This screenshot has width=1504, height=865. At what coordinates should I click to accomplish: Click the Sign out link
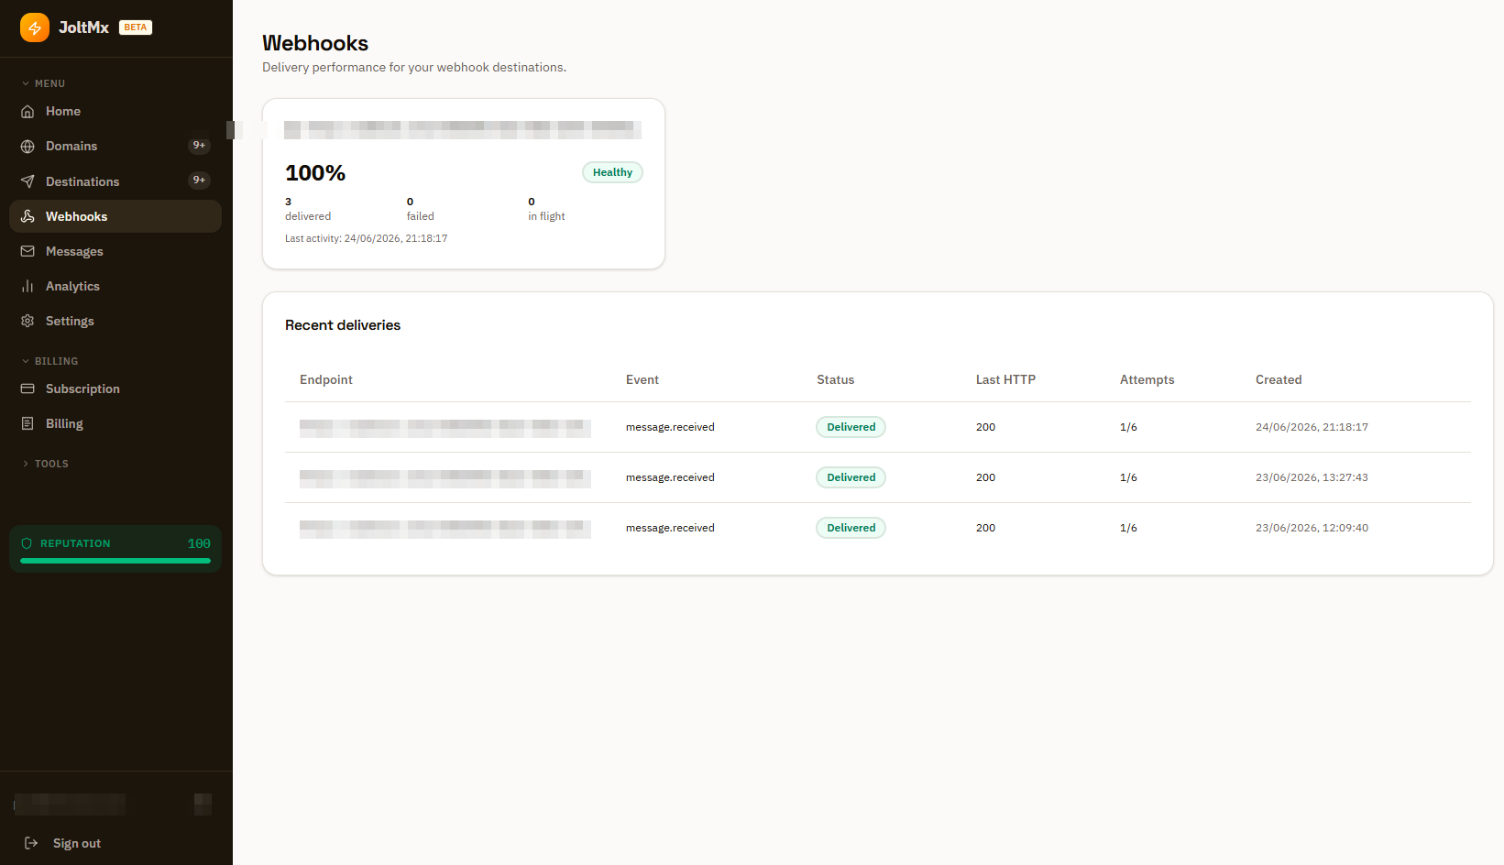click(77, 843)
